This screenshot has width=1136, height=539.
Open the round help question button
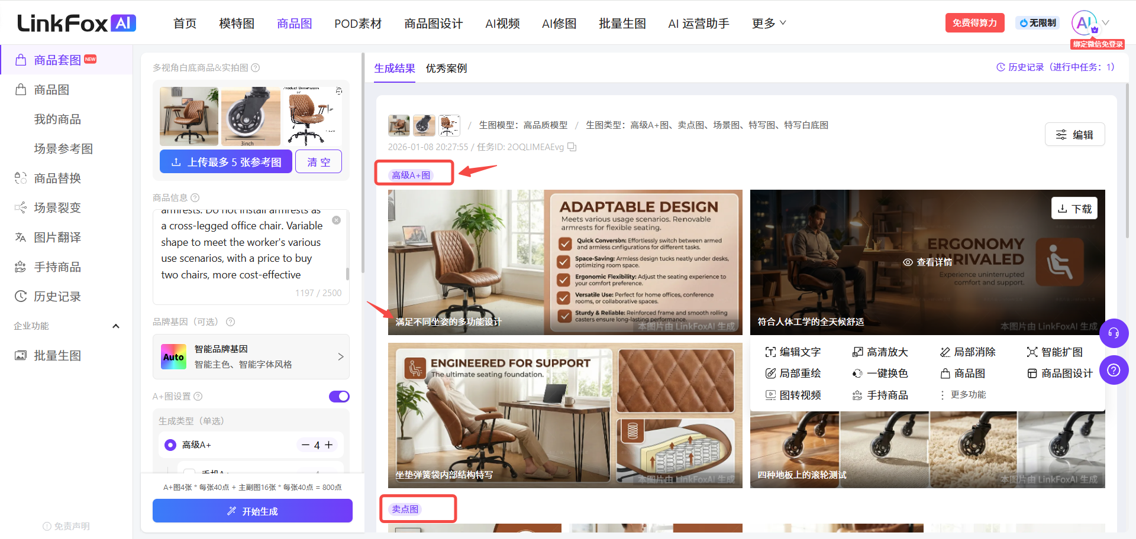point(1114,371)
